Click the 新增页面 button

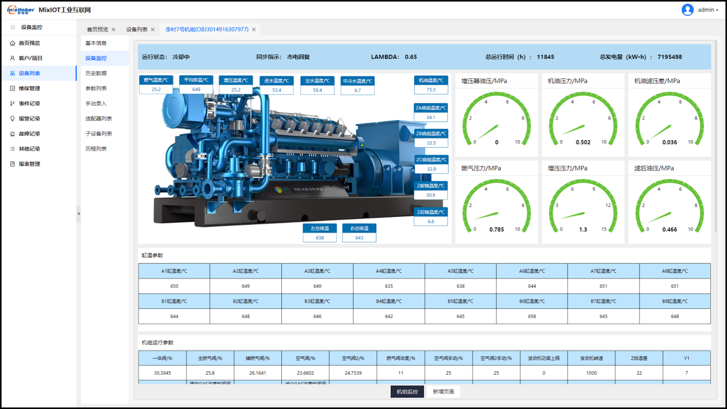[x=443, y=392]
